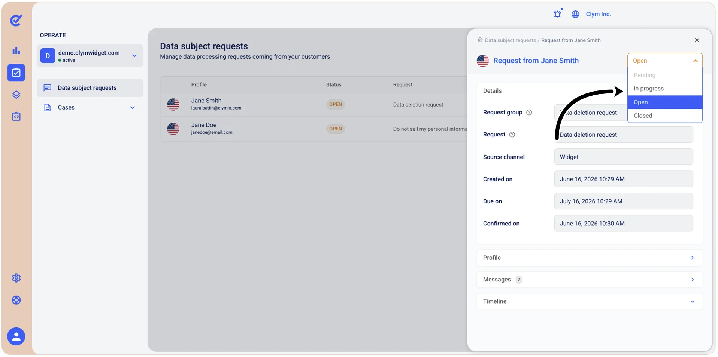Open the user account avatar

click(x=16, y=336)
